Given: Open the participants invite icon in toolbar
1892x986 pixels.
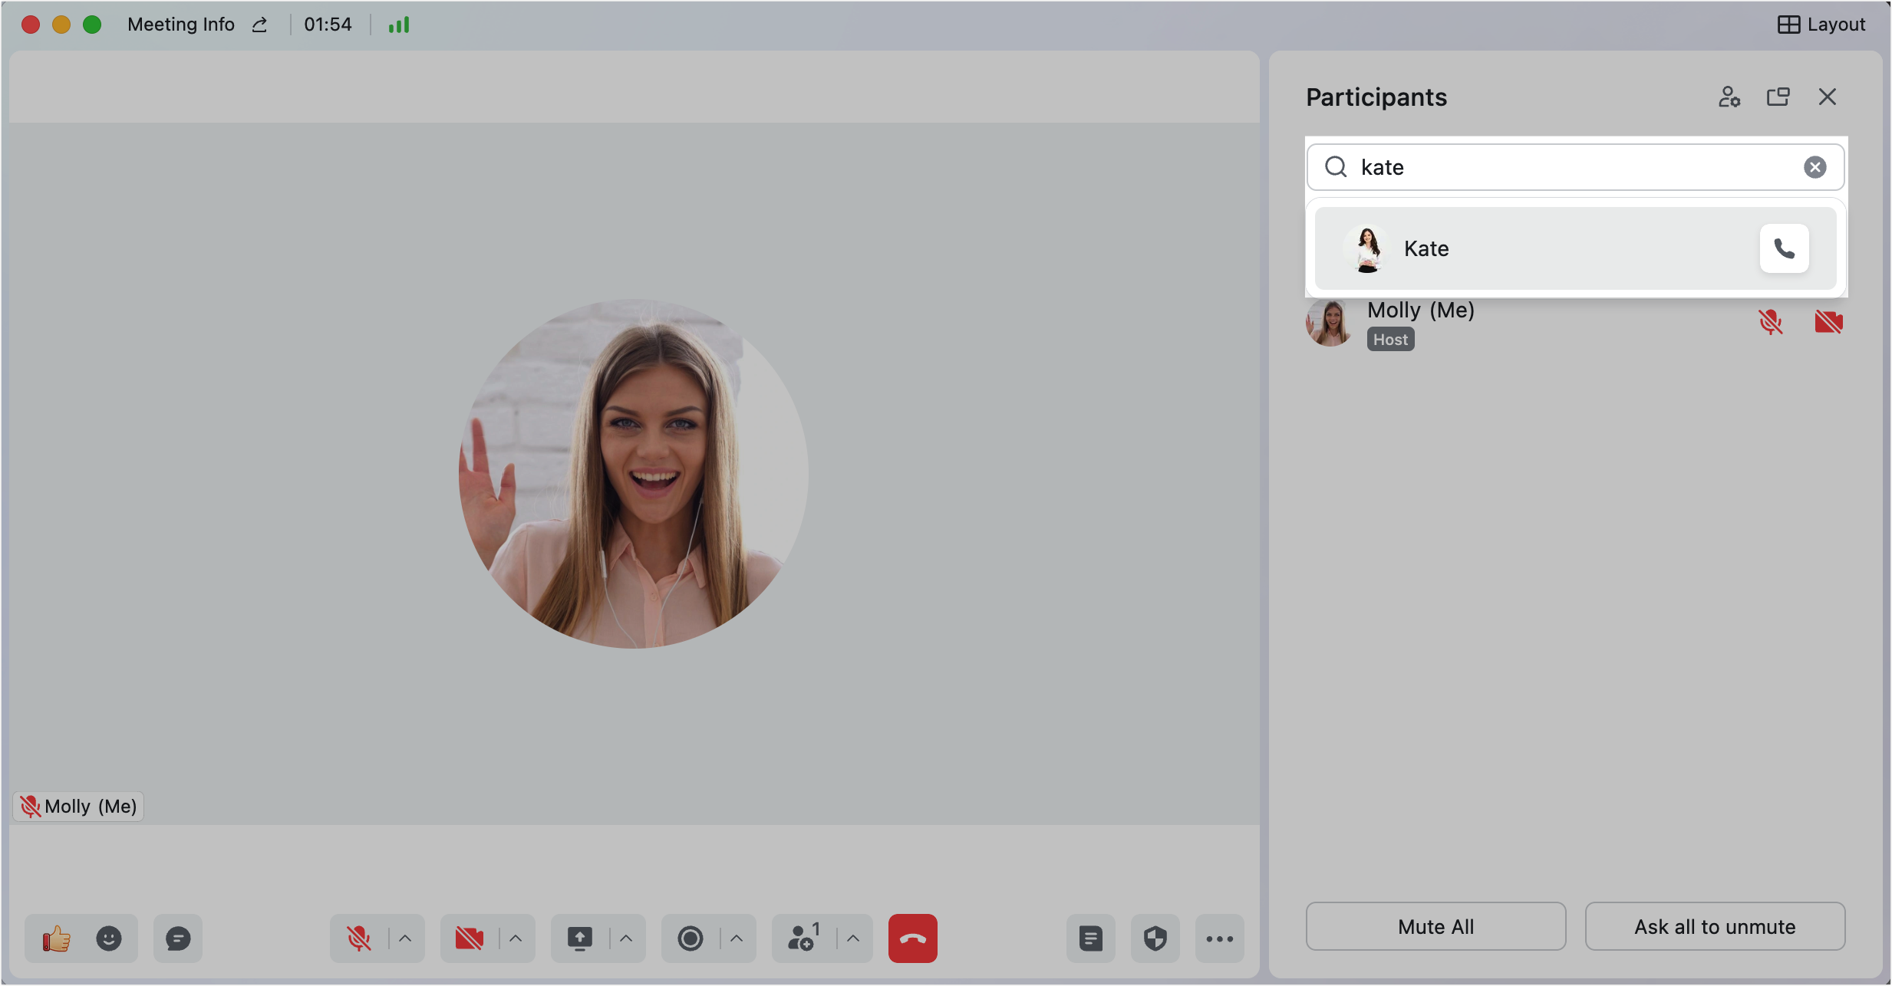Looking at the screenshot, I should pyautogui.click(x=803, y=938).
